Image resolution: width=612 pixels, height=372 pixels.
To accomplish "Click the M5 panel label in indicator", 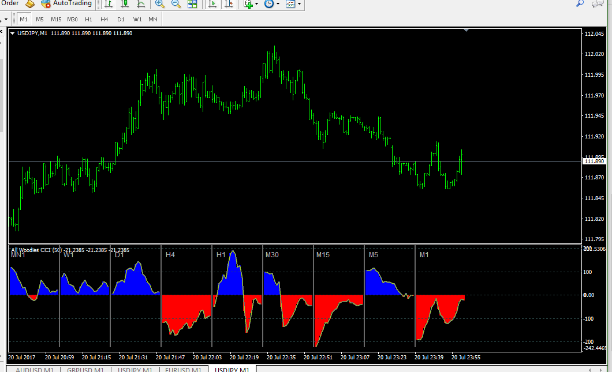I will [374, 254].
